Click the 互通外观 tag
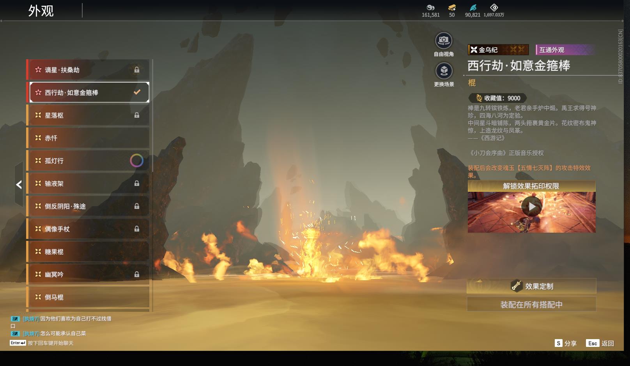Image resolution: width=630 pixels, height=366 pixels. 565,50
